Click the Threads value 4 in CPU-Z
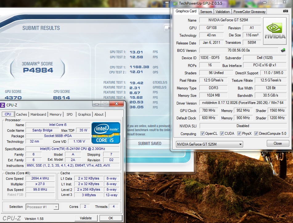Viewport: 293px width, 223px height. point(114,206)
